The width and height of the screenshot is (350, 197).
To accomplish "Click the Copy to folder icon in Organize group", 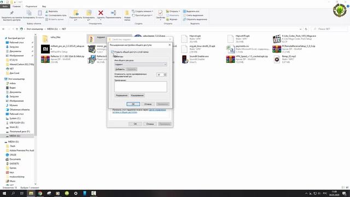I will pyautogui.click(x=89, y=13).
